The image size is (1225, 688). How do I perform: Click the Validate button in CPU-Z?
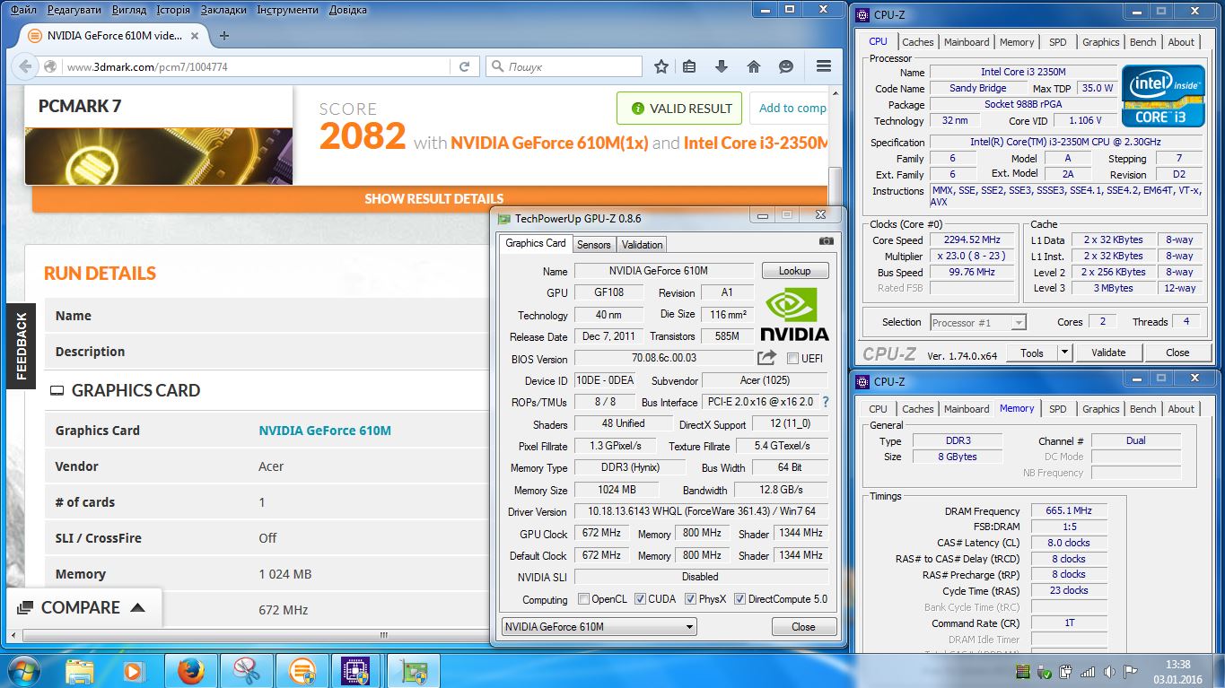[1107, 353]
